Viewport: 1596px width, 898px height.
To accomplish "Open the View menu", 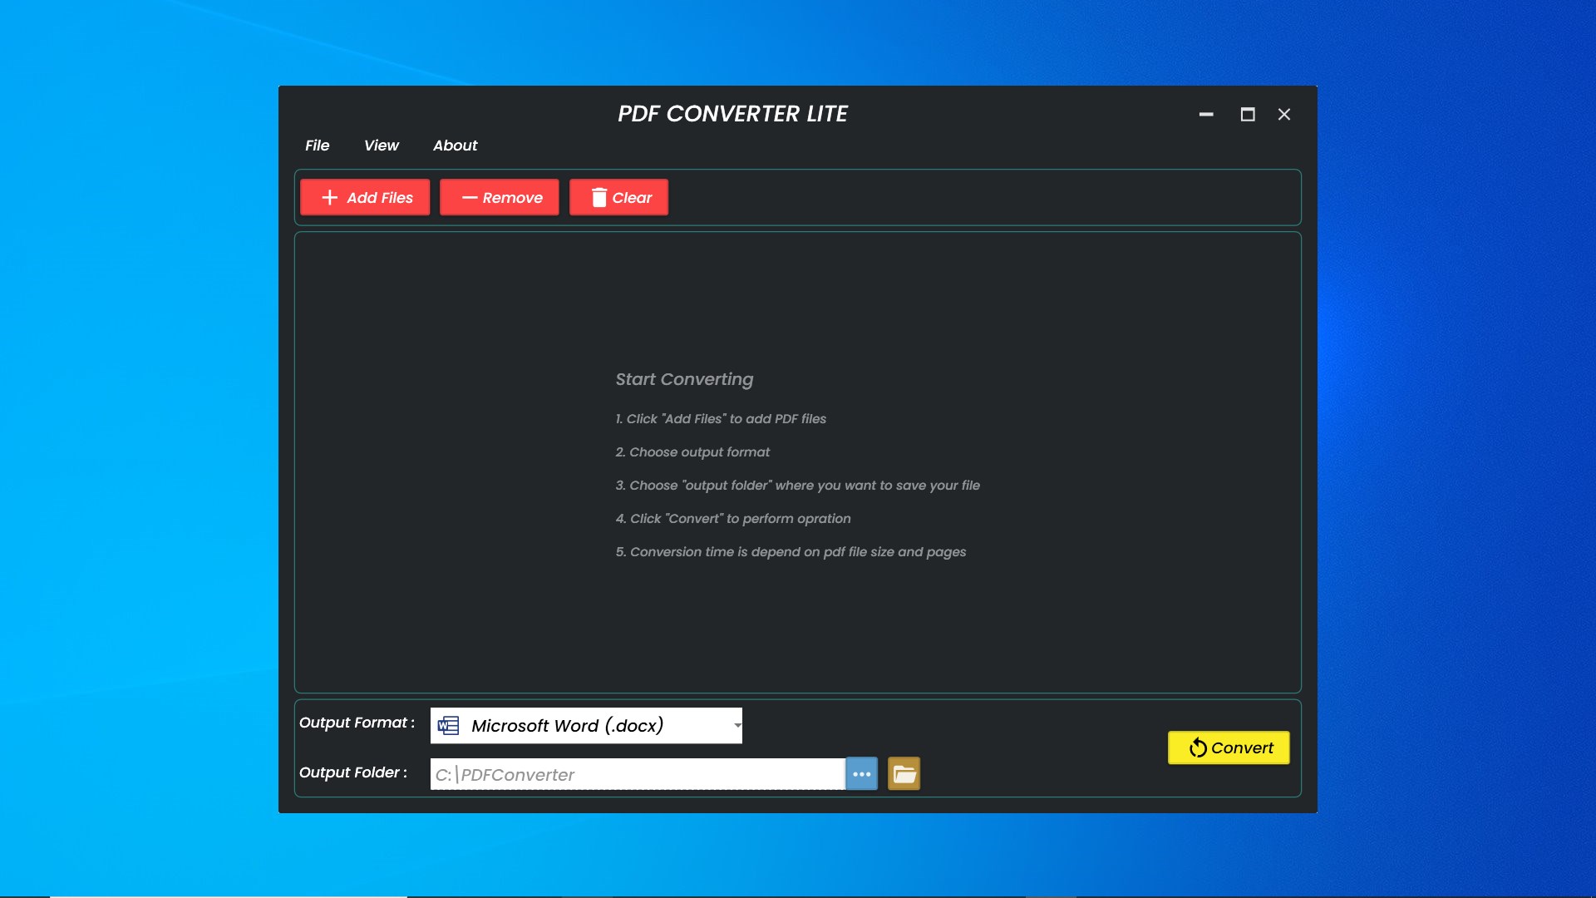I will [381, 146].
